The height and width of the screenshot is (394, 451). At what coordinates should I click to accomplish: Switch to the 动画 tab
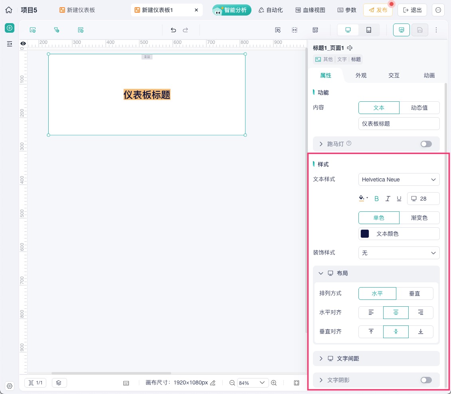[429, 76]
